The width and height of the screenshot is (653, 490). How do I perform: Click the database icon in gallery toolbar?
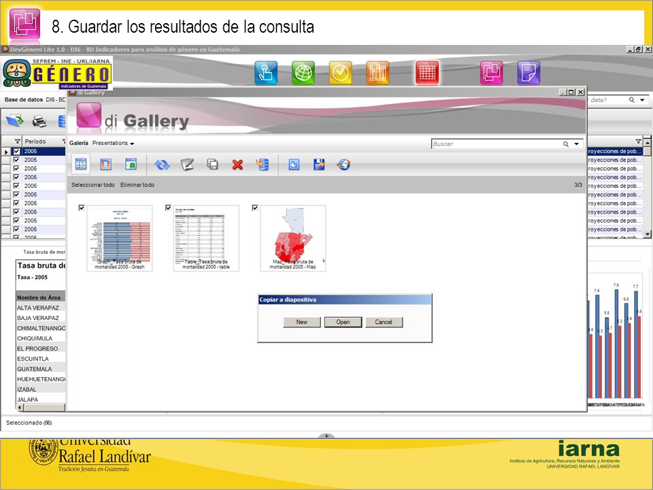click(x=262, y=165)
